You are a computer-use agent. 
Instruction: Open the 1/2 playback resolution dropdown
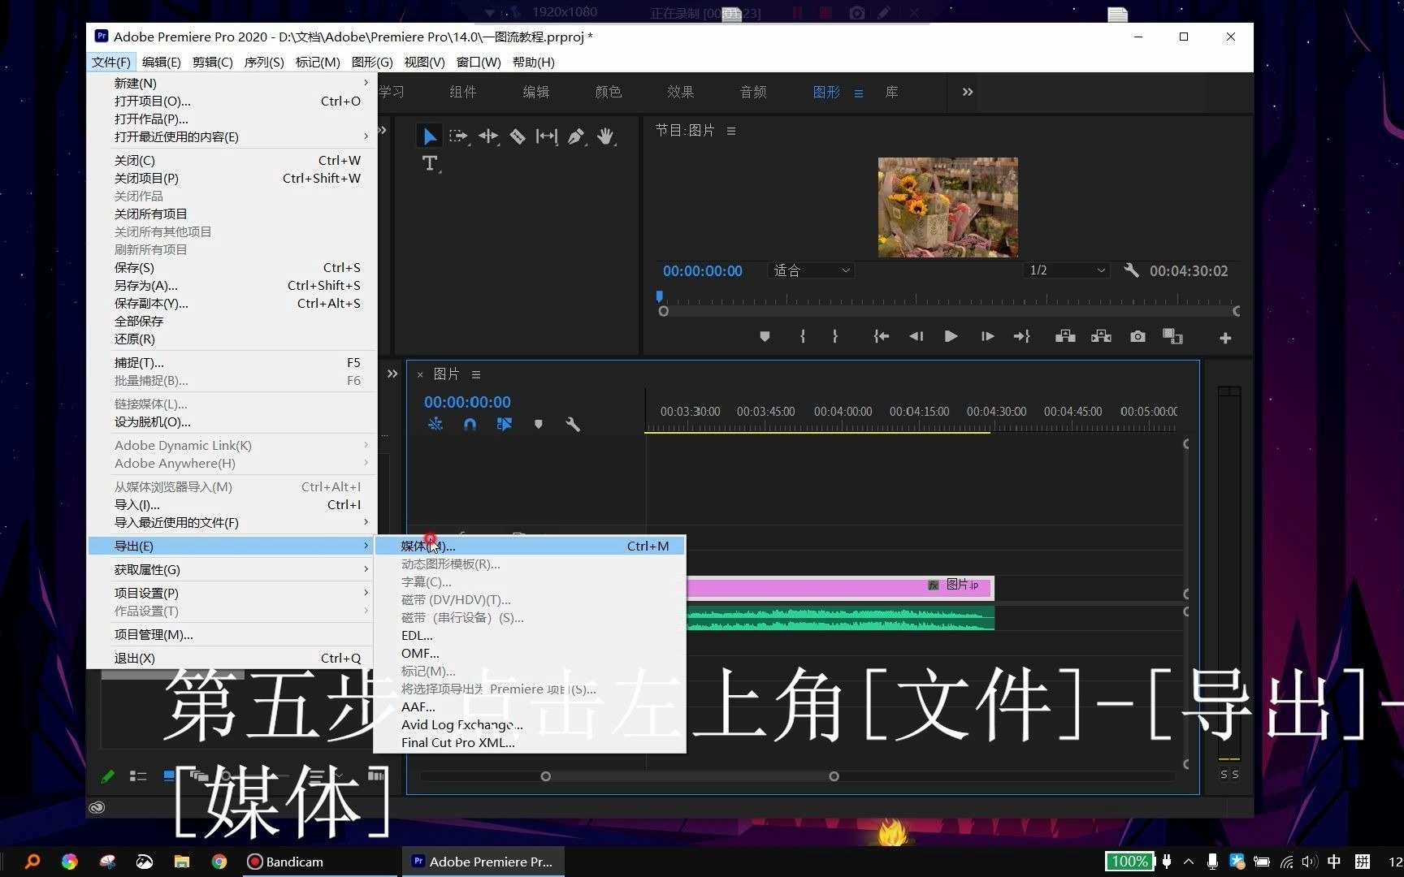click(1067, 270)
